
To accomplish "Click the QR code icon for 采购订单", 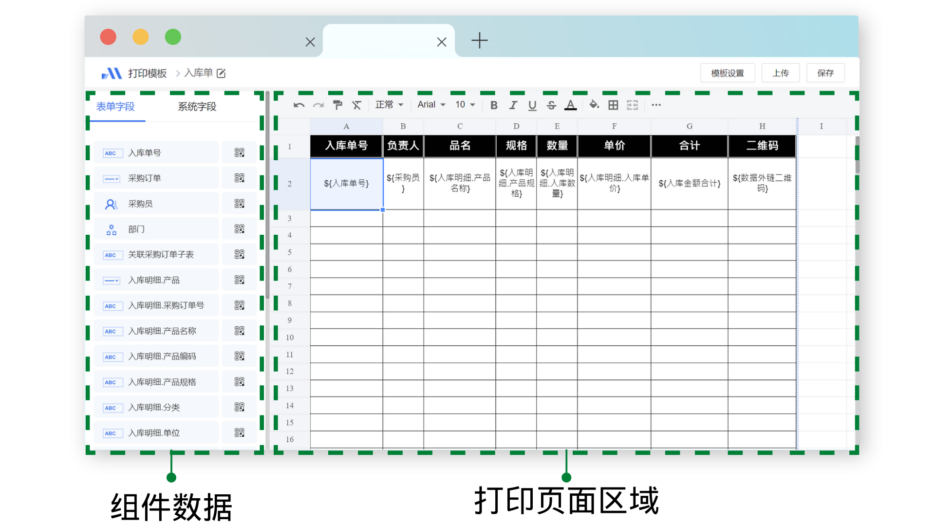I will [x=239, y=178].
